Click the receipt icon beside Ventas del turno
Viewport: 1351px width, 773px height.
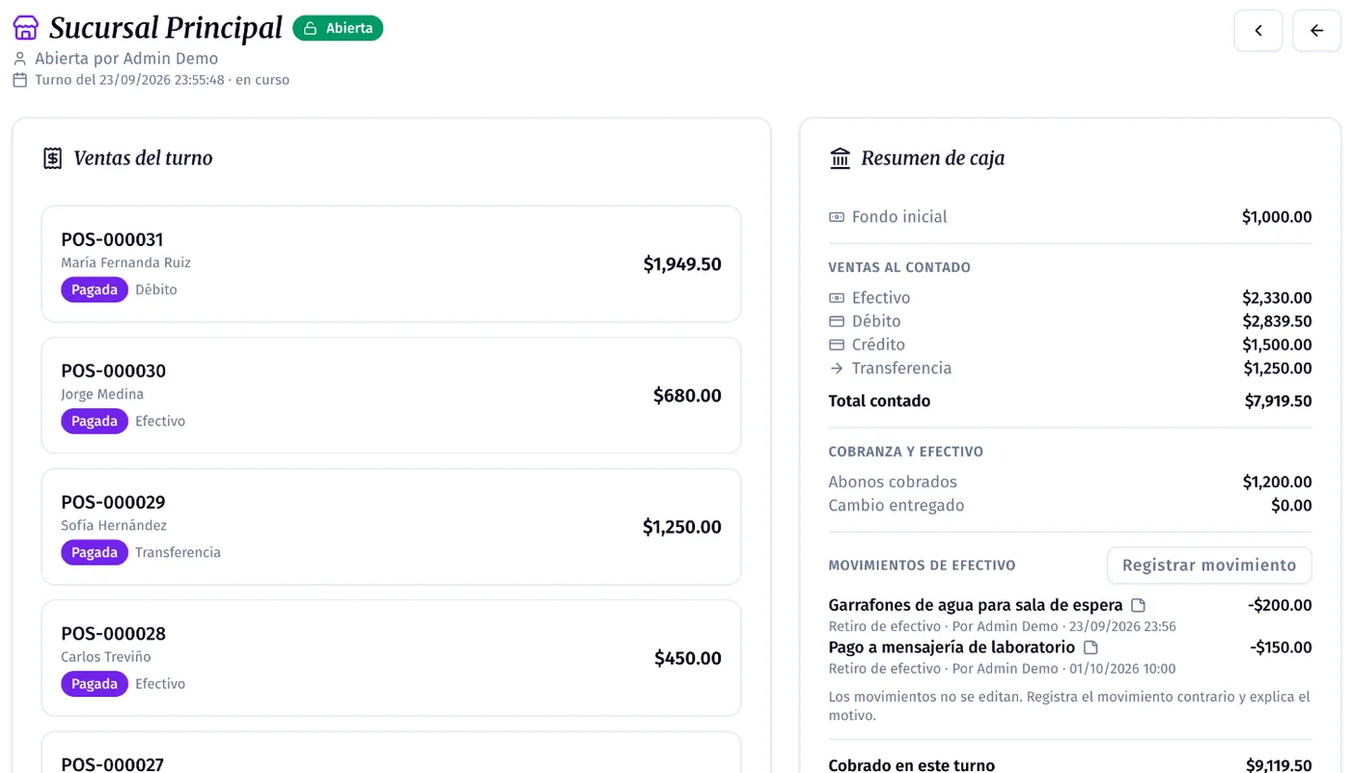pyautogui.click(x=53, y=158)
